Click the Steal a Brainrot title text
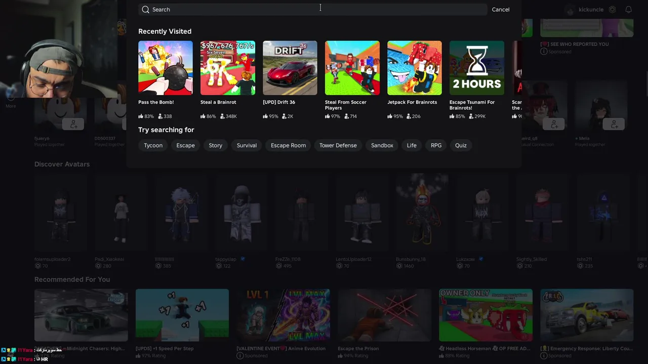The height and width of the screenshot is (364, 648). (218, 102)
